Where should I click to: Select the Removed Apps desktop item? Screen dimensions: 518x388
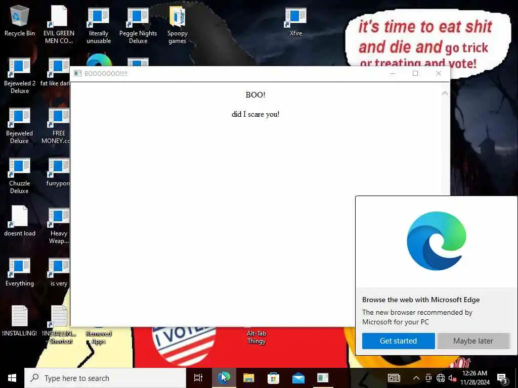[99, 337]
